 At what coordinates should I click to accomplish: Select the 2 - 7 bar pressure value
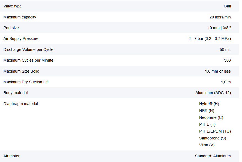click(x=209, y=39)
